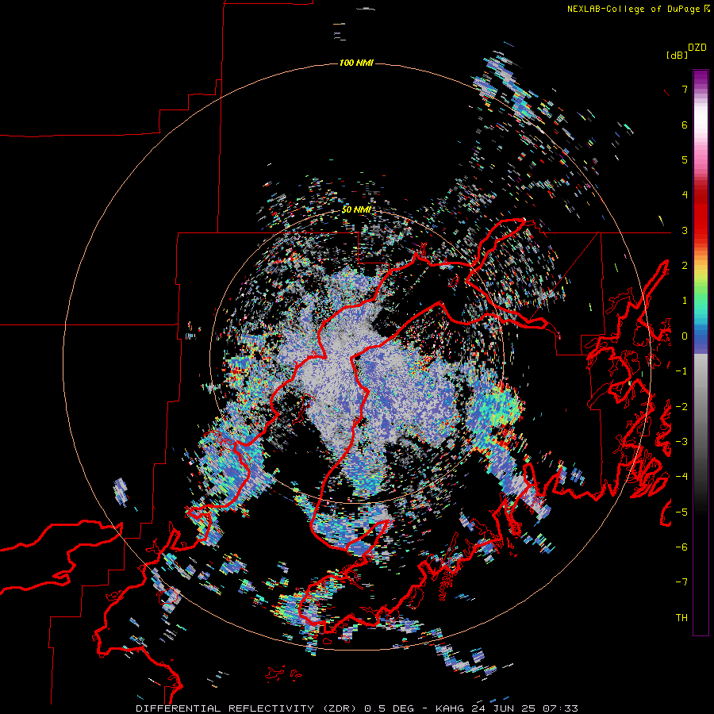Click the legend label -6

coord(681,547)
